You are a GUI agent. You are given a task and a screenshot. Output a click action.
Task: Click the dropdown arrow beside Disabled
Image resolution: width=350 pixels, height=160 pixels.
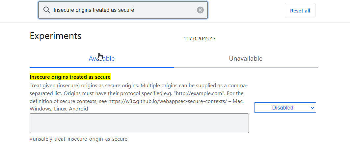pyautogui.click(x=312, y=108)
